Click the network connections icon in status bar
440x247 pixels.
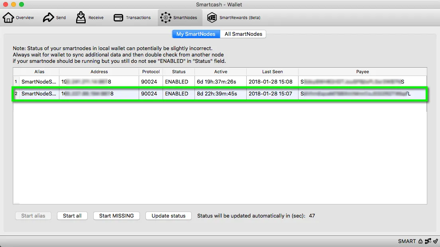(x=428, y=241)
